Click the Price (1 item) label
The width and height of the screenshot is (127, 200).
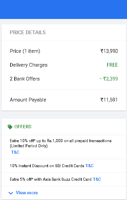[x=25, y=51]
